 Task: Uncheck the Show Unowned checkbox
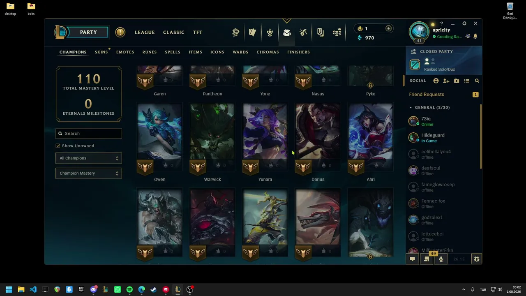pyautogui.click(x=58, y=146)
